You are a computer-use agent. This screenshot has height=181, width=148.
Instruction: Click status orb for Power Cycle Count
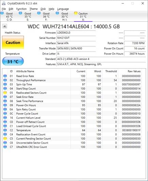[x=5, y=114]
